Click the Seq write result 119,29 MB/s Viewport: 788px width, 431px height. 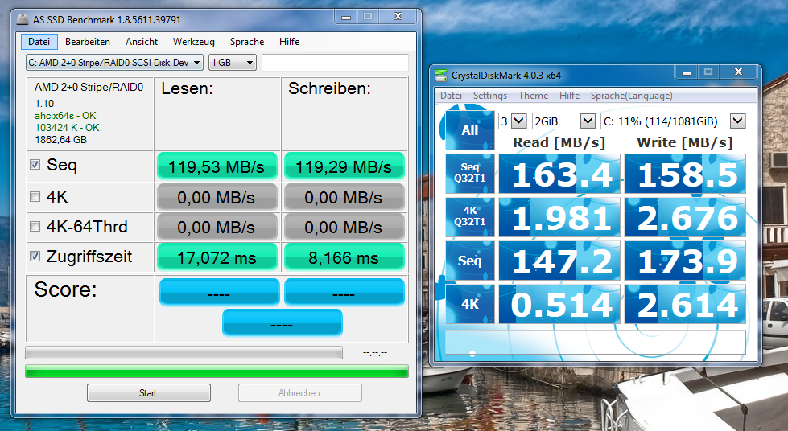[x=344, y=166]
